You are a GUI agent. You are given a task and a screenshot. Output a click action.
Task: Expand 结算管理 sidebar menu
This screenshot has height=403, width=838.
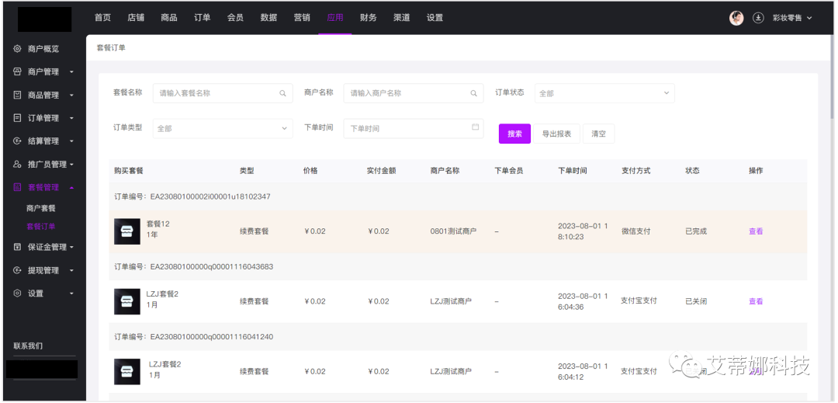point(71,141)
